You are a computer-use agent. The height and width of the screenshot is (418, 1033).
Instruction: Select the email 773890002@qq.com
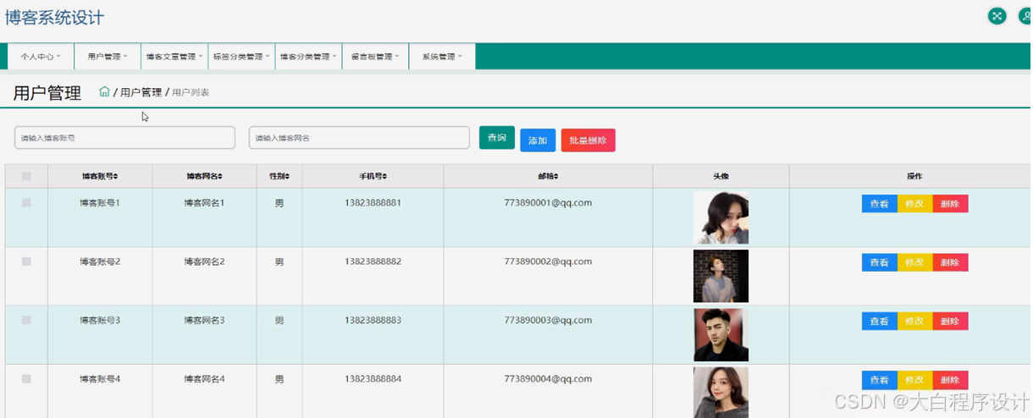click(548, 261)
